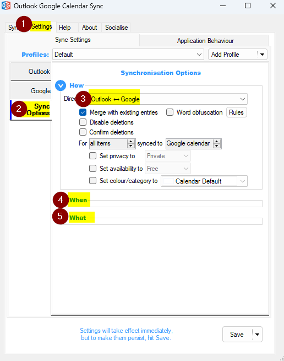Open Add Profile dropdown arrow
The height and width of the screenshot is (361, 284).
click(262, 55)
